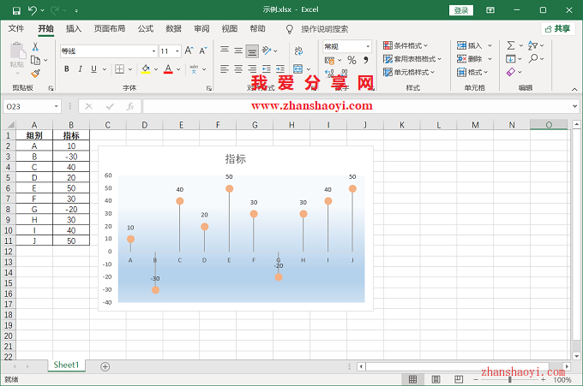The image size is (583, 386).
Task: Select the Sheet1 worksheet tab
Action: [66, 365]
